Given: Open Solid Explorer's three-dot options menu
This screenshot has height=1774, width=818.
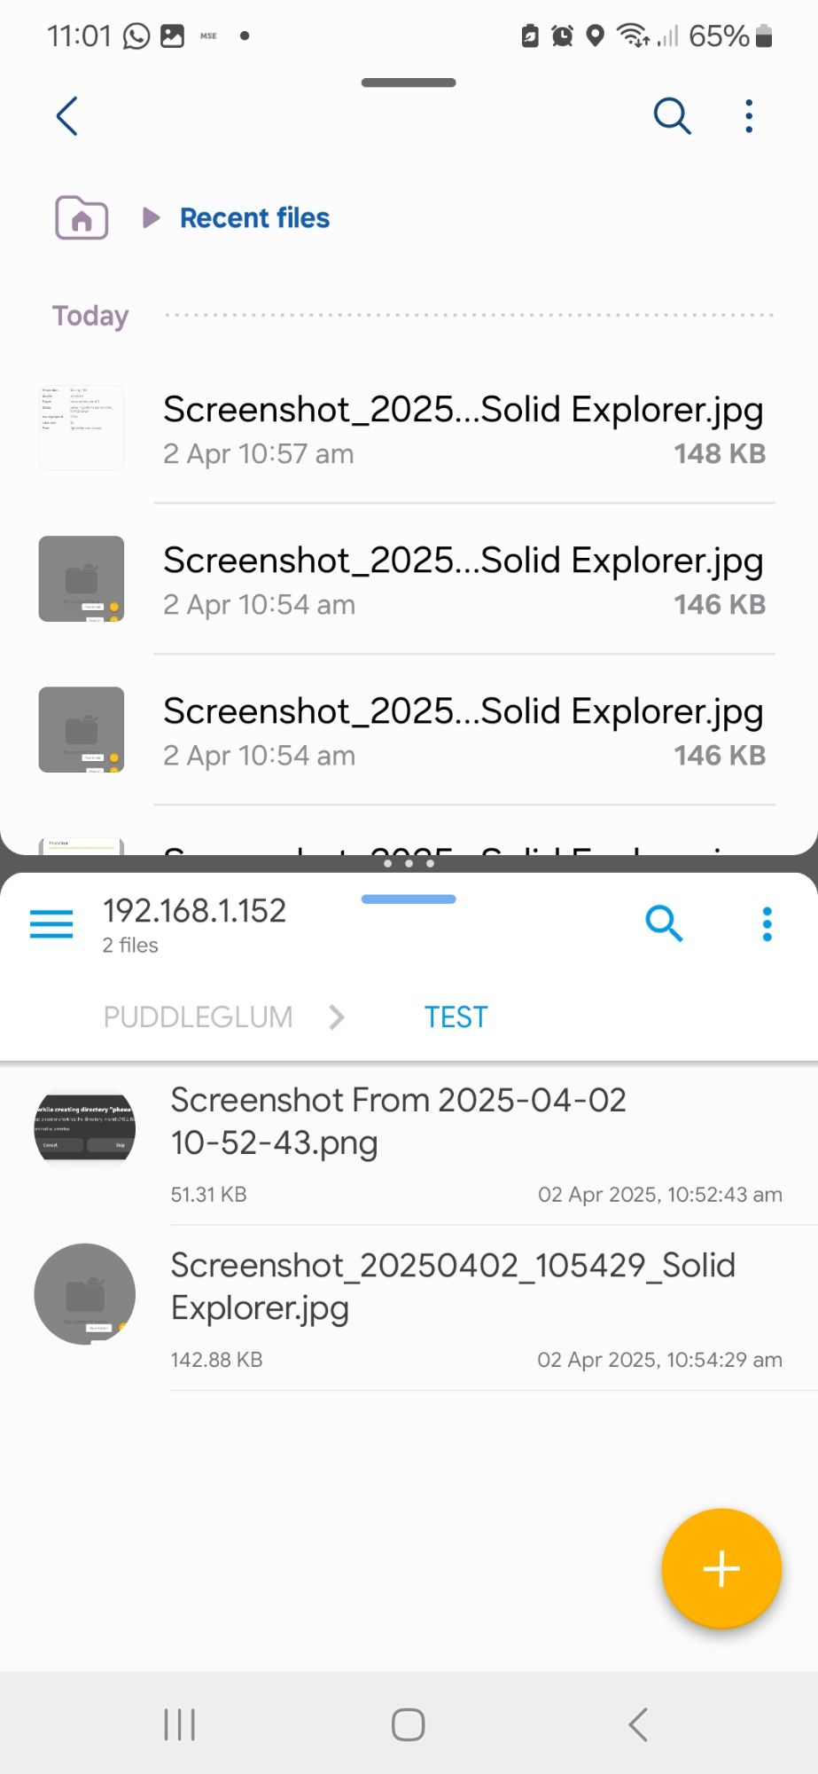Looking at the screenshot, I should tap(767, 923).
